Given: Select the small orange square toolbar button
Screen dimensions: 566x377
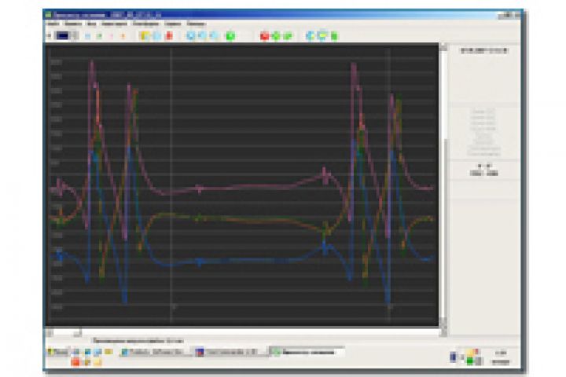Looking at the screenshot, I should coord(123,36).
